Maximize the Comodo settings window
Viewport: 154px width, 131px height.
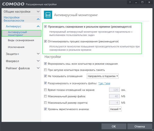[142, 2]
